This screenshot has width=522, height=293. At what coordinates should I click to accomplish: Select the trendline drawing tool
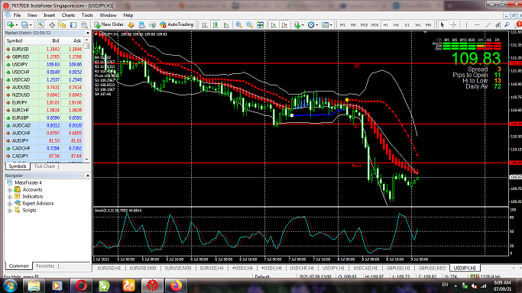488,25
